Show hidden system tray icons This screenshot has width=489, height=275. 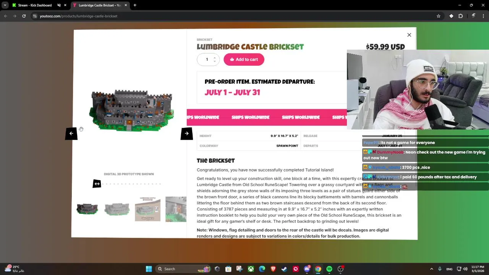point(432,269)
